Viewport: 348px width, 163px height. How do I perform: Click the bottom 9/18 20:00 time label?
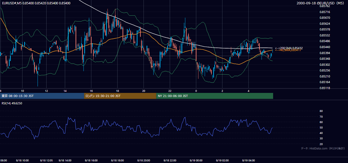144,161
